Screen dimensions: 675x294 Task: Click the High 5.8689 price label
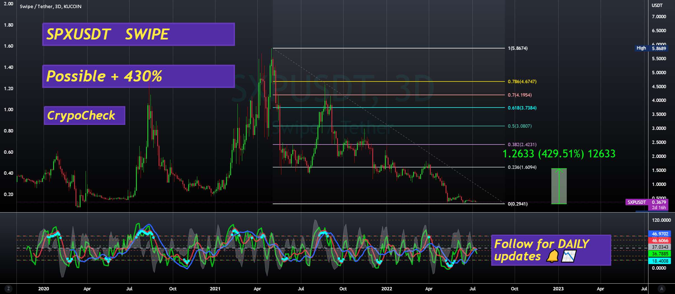click(652, 48)
